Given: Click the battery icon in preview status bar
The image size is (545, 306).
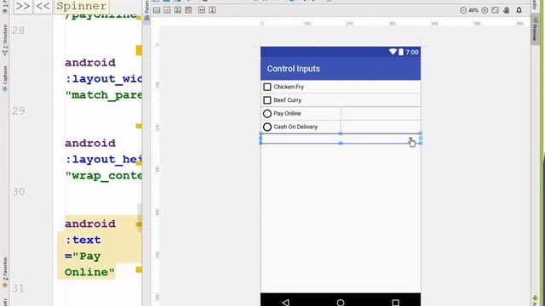Looking at the screenshot, I should [x=401, y=52].
